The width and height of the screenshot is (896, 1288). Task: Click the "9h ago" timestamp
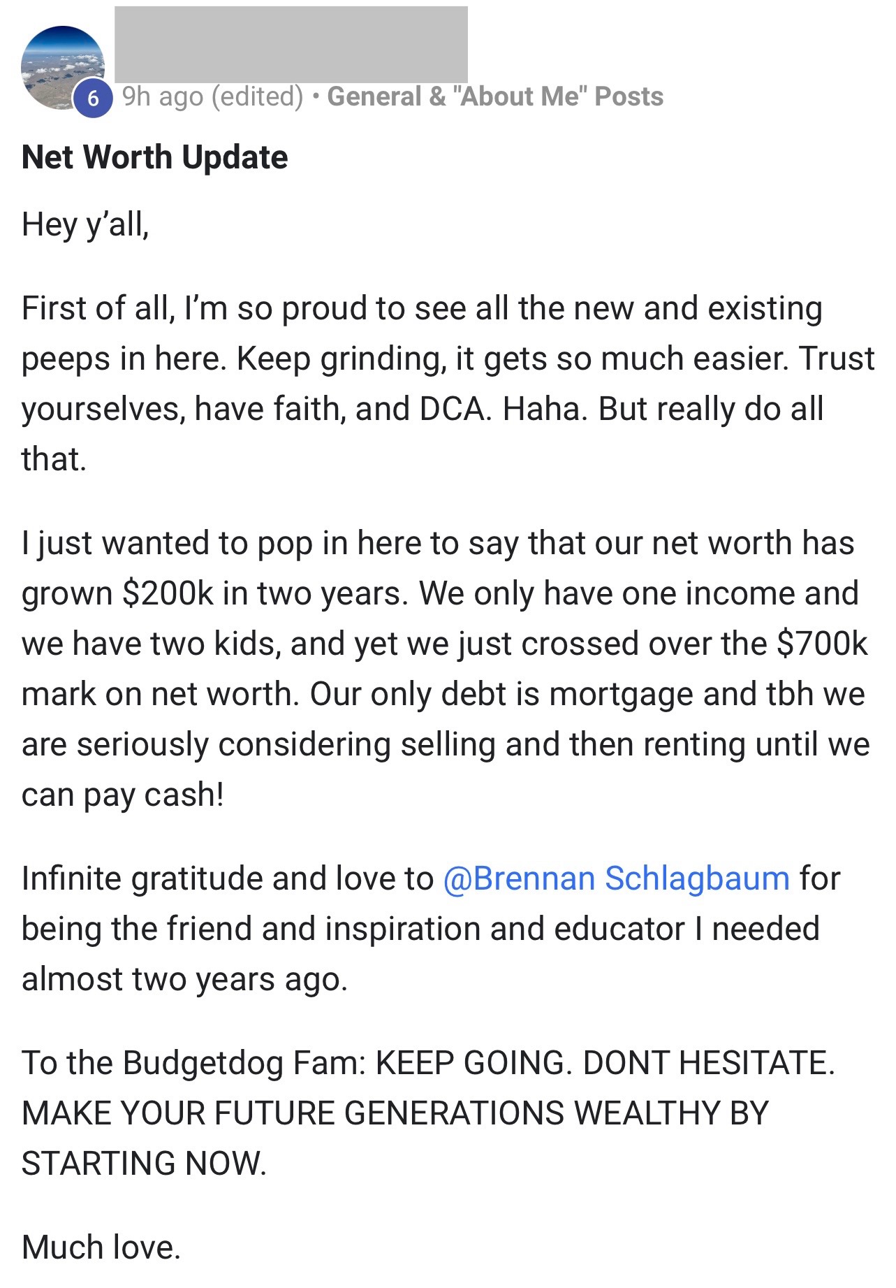[x=163, y=96]
